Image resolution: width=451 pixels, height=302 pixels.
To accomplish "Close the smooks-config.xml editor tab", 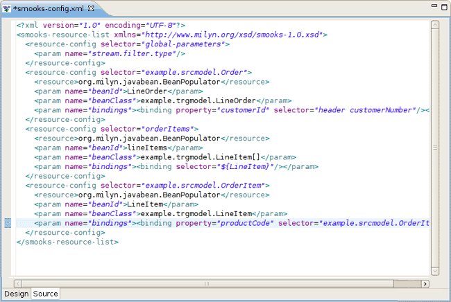I will (x=91, y=8).
